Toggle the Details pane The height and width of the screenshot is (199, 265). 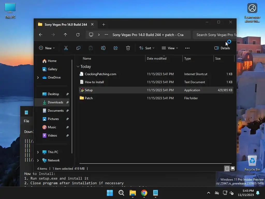tap(222, 48)
